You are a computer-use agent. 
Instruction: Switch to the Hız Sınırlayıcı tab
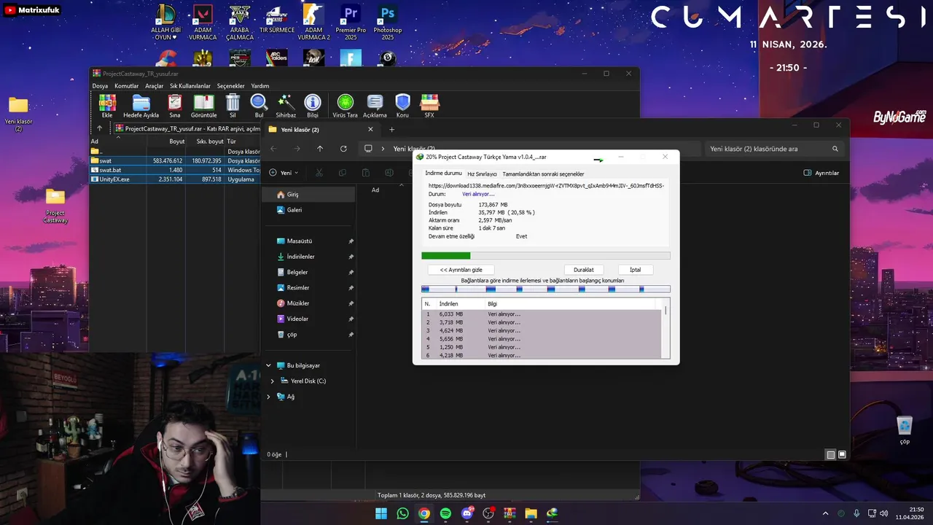click(x=482, y=174)
